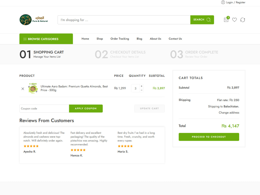Open the Contact Us page
This screenshot has height=195, width=260.
pos(175,39)
